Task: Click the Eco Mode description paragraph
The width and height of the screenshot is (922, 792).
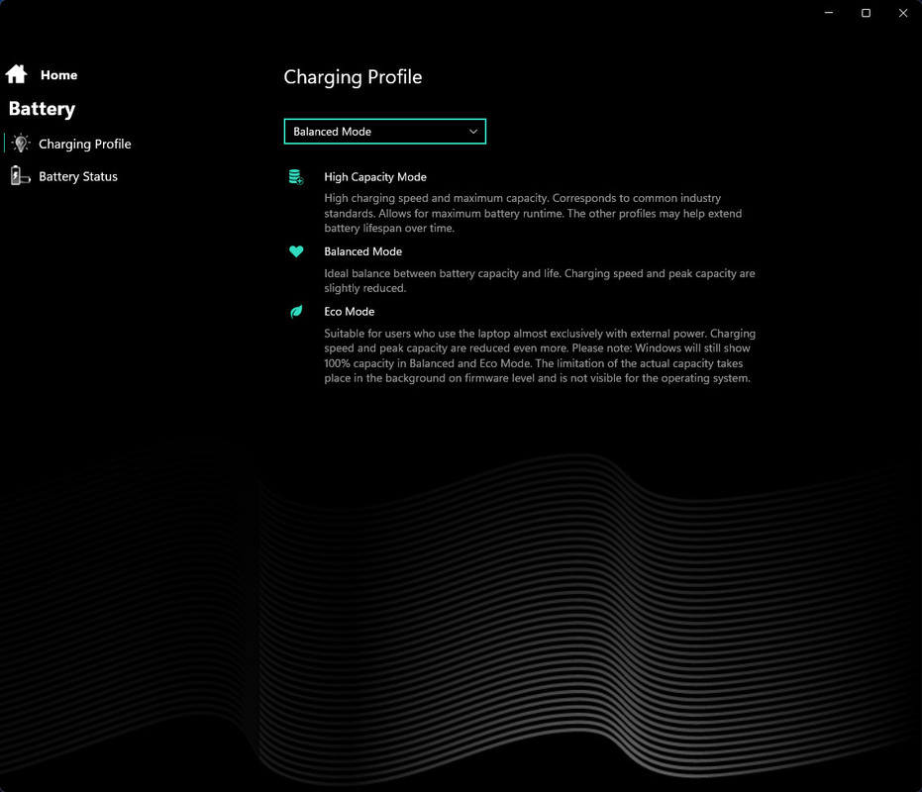Action: pyautogui.click(x=540, y=355)
